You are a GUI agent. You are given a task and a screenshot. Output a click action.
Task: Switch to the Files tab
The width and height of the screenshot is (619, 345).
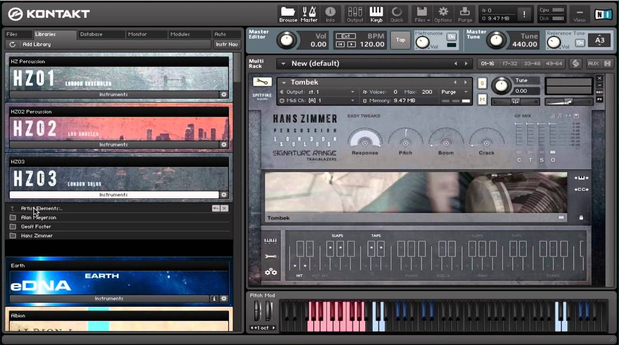pyautogui.click(x=12, y=34)
